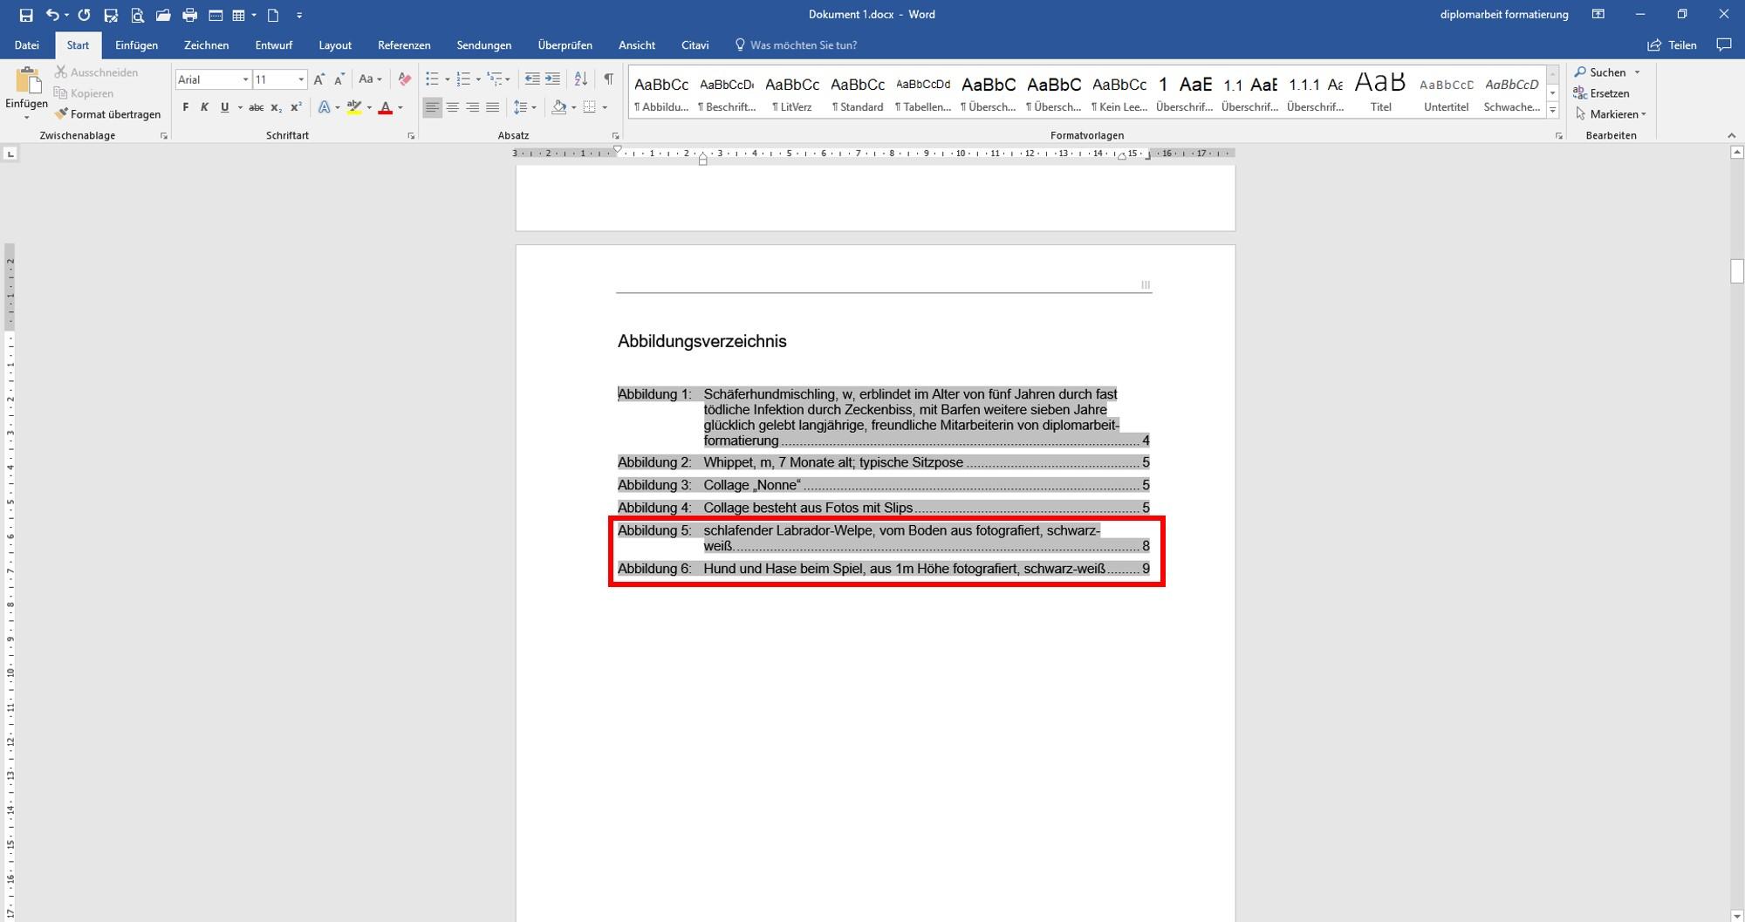Undo the last action
This screenshot has width=1745, height=922.
52,15
